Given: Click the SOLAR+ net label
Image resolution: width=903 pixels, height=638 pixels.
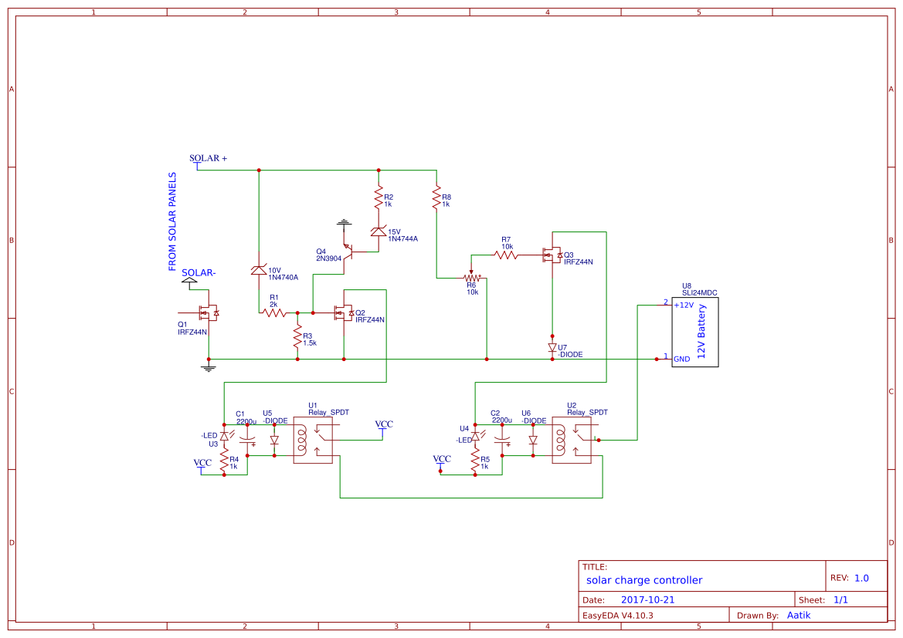Looking at the screenshot, I should click(x=207, y=159).
